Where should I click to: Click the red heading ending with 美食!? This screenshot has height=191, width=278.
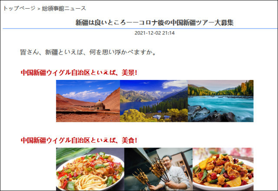[79, 140]
